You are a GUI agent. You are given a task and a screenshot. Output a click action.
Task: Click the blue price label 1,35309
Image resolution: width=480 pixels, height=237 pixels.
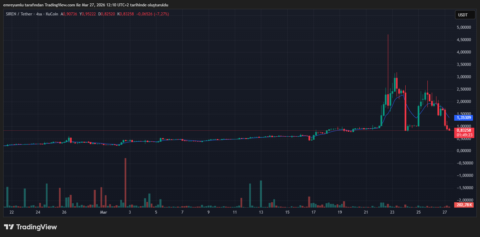tap(464, 118)
